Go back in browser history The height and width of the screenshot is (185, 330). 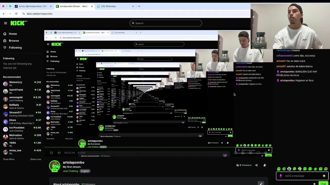point(4,14)
